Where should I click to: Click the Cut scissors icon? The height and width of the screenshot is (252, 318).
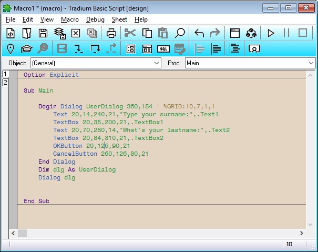point(130,33)
